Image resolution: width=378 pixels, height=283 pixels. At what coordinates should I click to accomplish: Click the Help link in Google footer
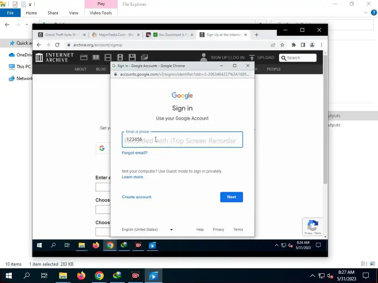tap(200, 230)
